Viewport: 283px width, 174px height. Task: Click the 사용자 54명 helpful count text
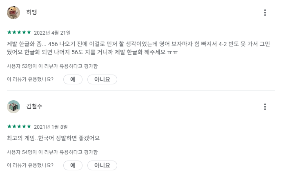click(x=52, y=152)
